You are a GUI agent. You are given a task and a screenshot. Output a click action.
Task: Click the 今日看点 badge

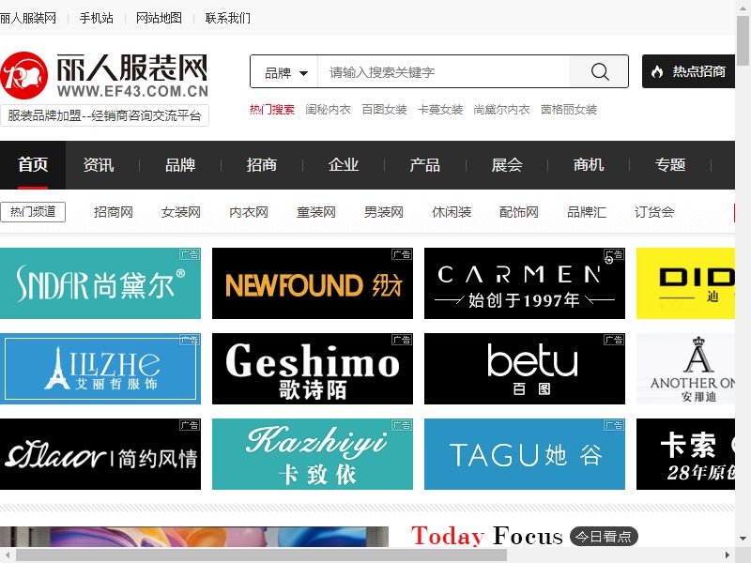tap(604, 536)
